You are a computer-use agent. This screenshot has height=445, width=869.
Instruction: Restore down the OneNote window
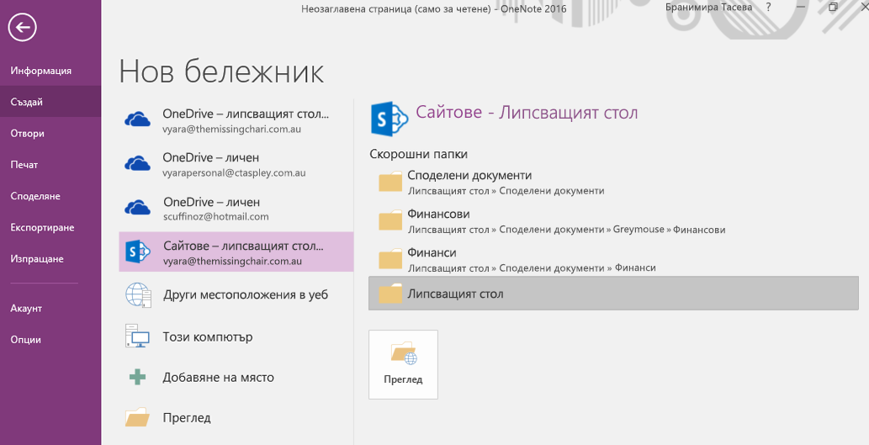(833, 8)
